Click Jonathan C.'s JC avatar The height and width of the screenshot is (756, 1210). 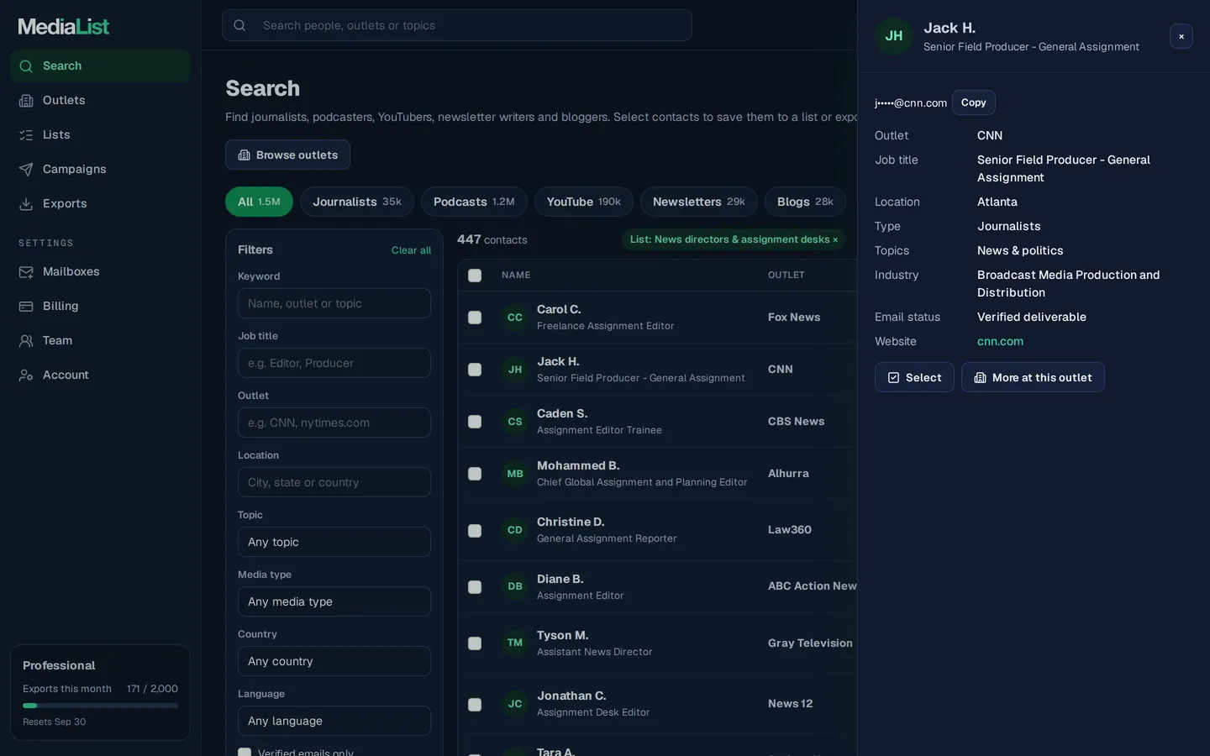coord(515,704)
